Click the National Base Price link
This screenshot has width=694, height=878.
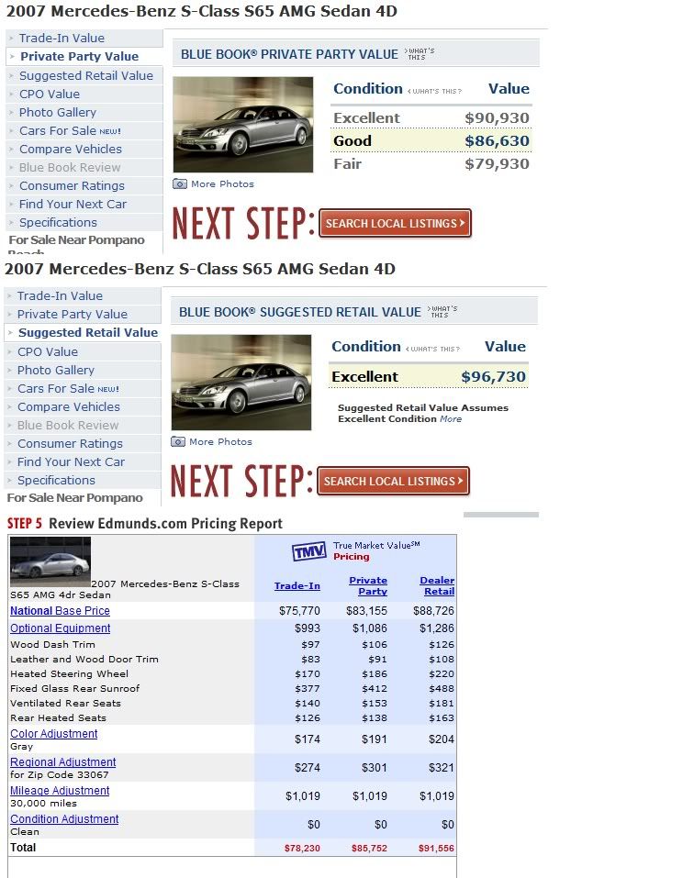click(60, 610)
